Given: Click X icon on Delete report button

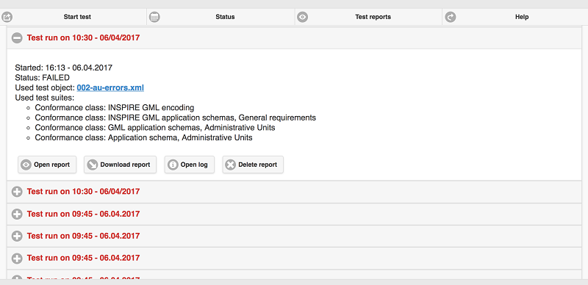Looking at the screenshot, I should [231, 165].
